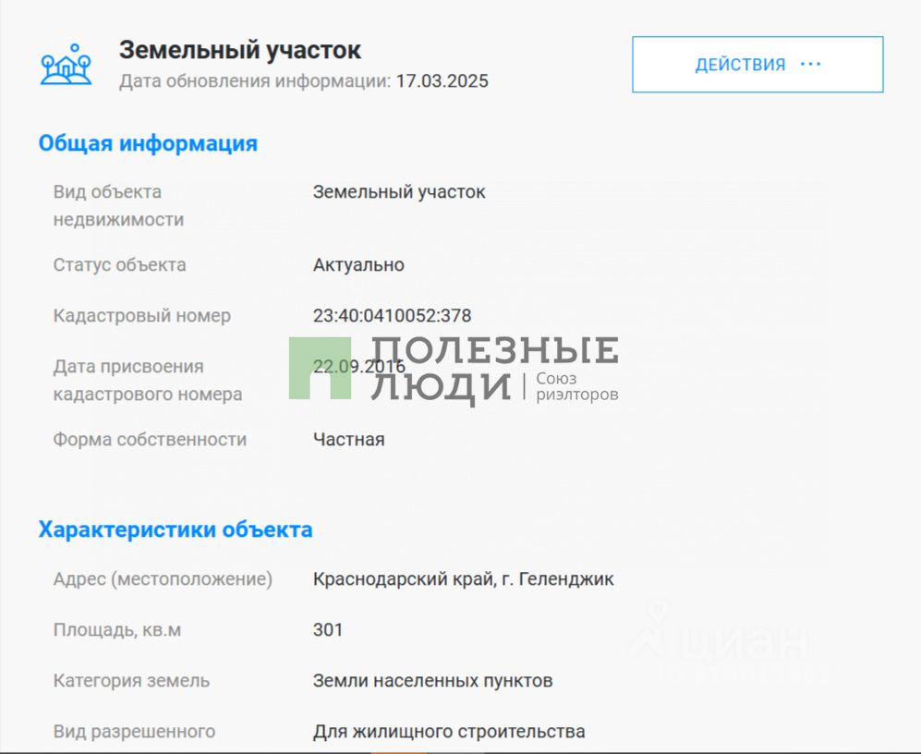Click the Актуально status value
This screenshot has width=921, height=754.
click(x=358, y=265)
